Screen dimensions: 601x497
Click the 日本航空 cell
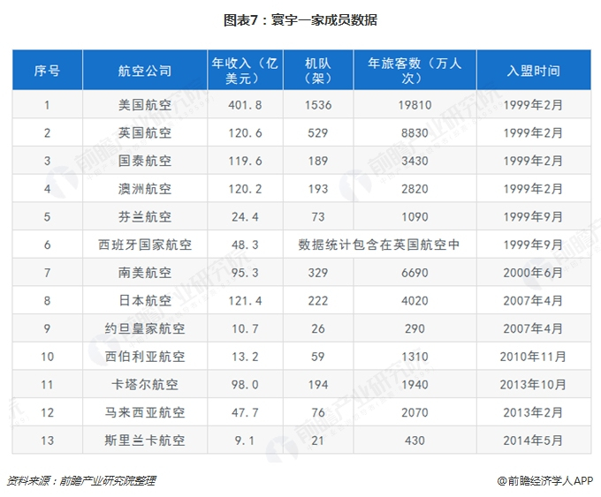click(x=145, y=300)
